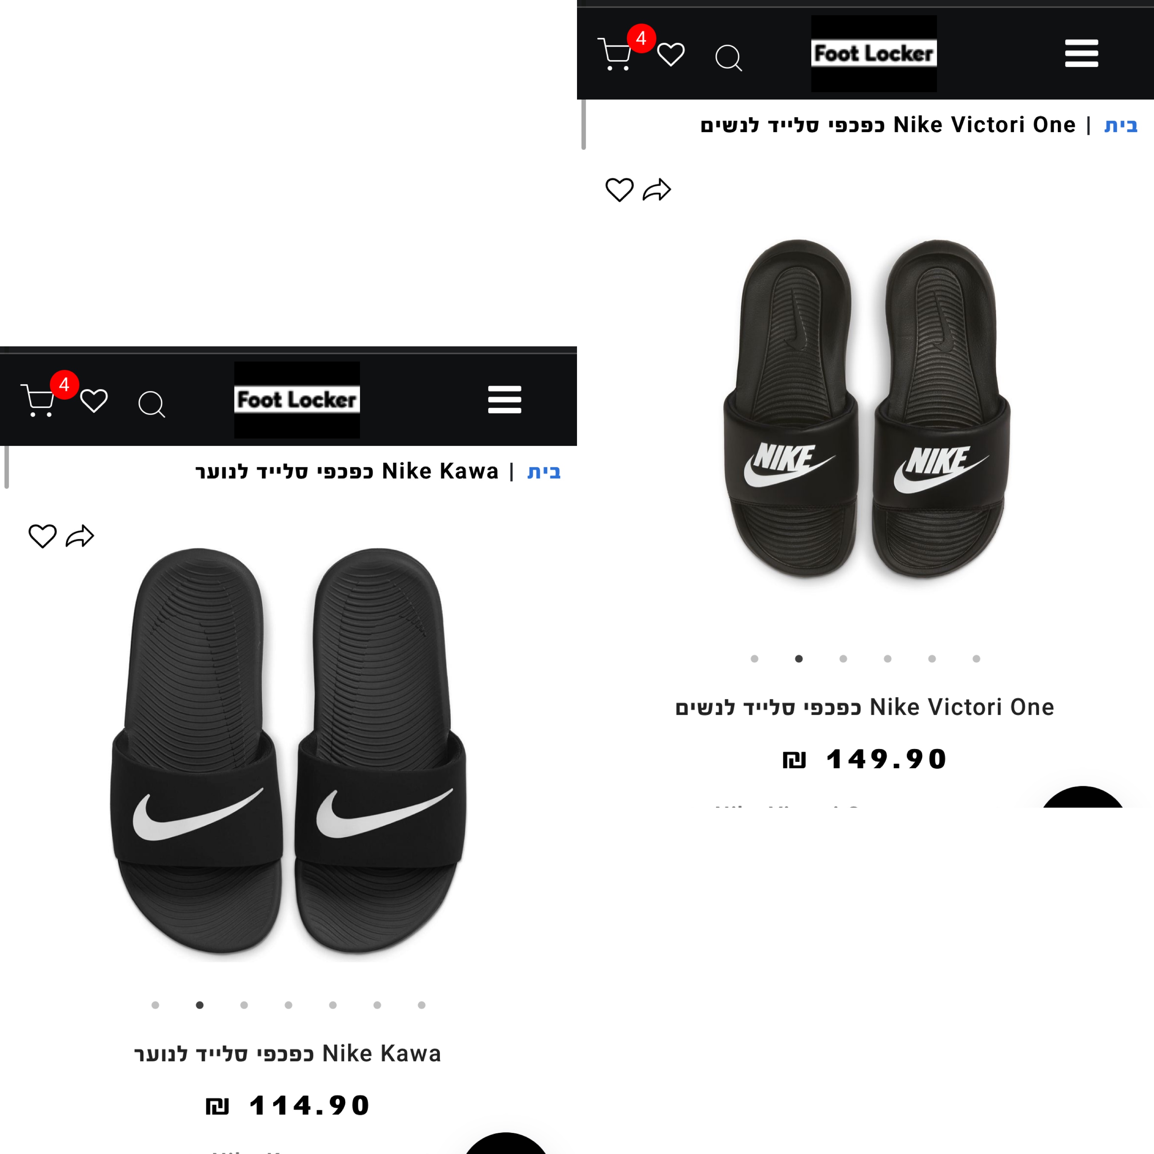Select first carousel dot under Victori One image

click(754, 659)
